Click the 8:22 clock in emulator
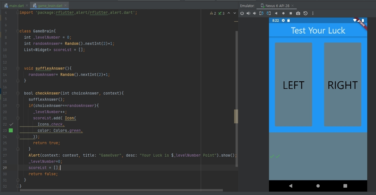This screenshot has height=195, width=376. 275,21
